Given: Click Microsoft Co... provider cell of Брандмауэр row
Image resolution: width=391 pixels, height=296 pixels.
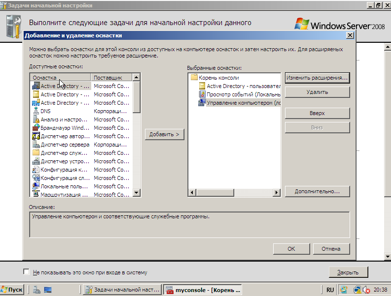Looking at the screenshot, I should [x=111, y=128].
